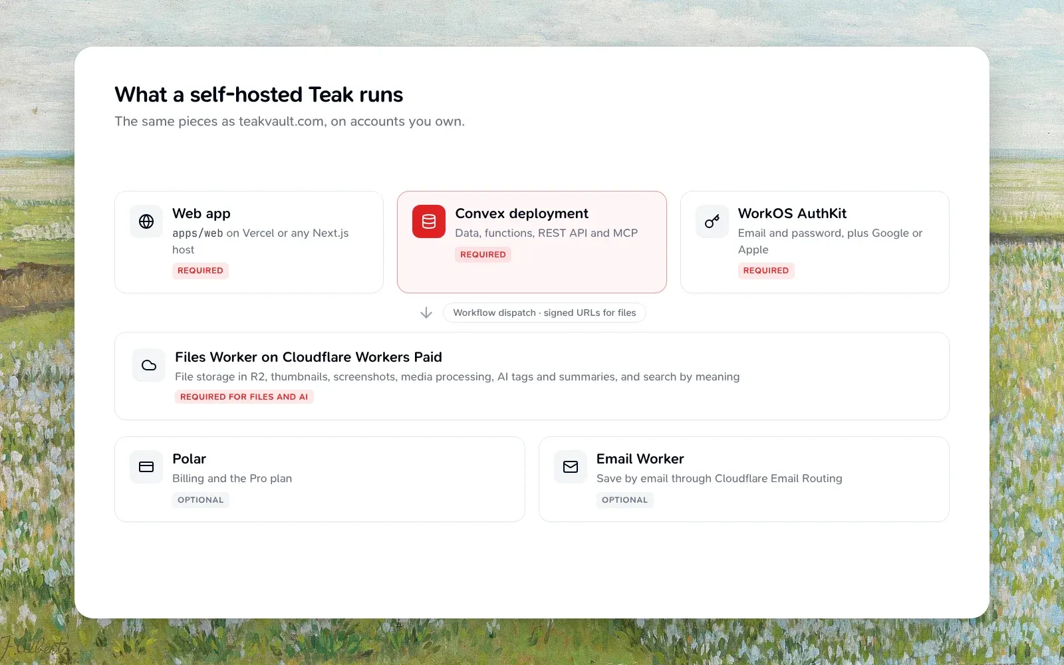
Task: Click the key icon for WorkOS AuthKit
Action: (x=712, y=221)
